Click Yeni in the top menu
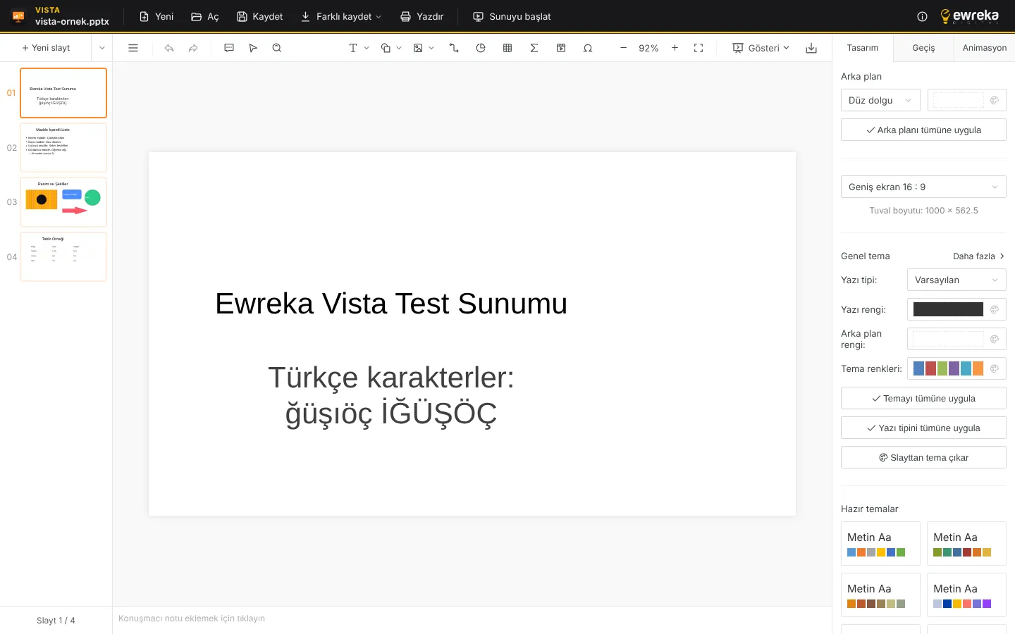Viewport: 1015px width, 634px height. (x=156, y=16)
